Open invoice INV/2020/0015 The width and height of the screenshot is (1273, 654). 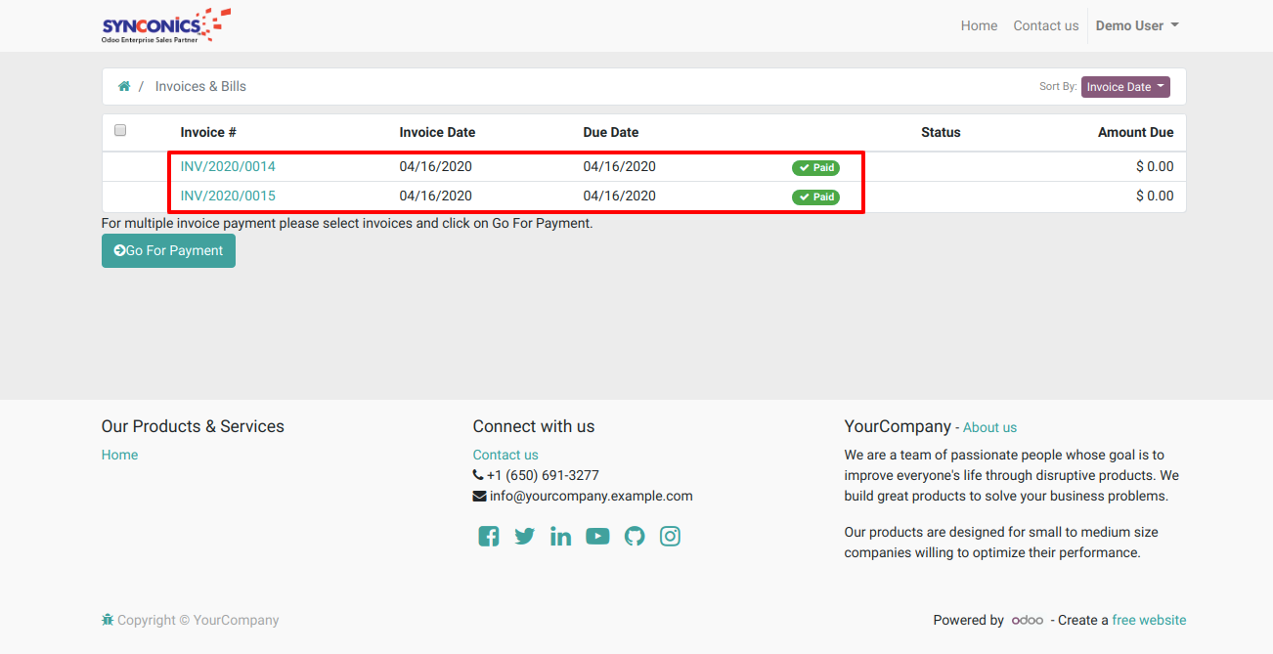click(228, 196)
